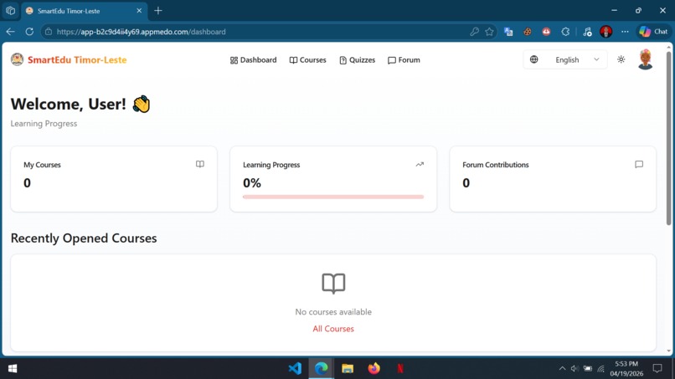Image resolution: width=675 pixels, height=379 pixels.
Task: Show hidden system tray icons chevron
Action: (562, 368)
